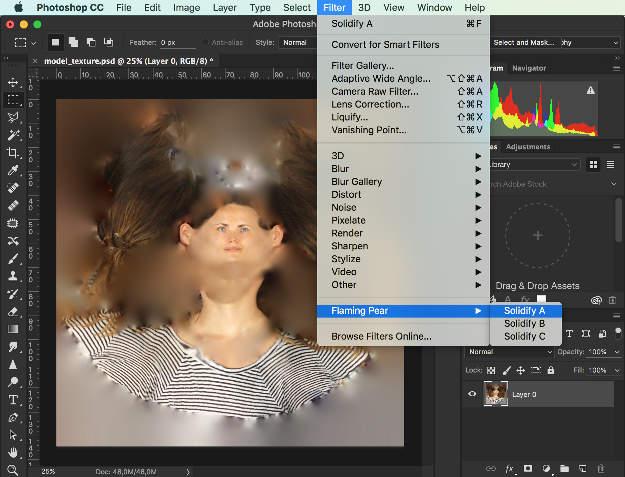The width and height of the screenshot is (625, 477).
Task: Select the Path Selection tool
Action: coord(13,435)
